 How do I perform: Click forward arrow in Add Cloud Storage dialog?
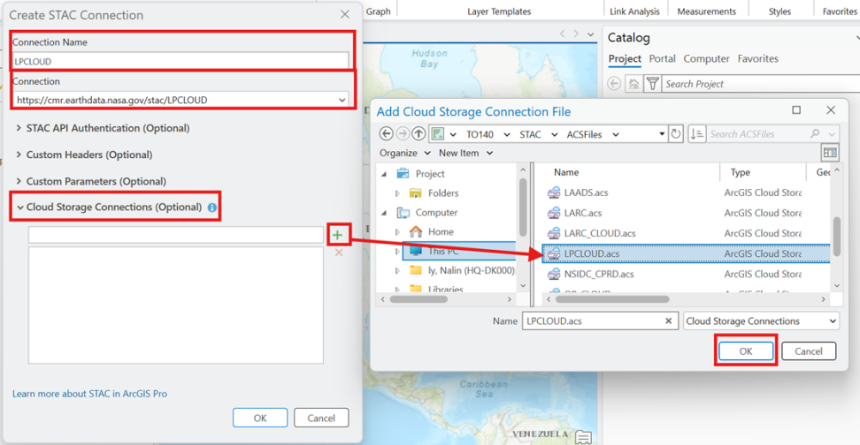pyautogui.click(x=403, y=134)
